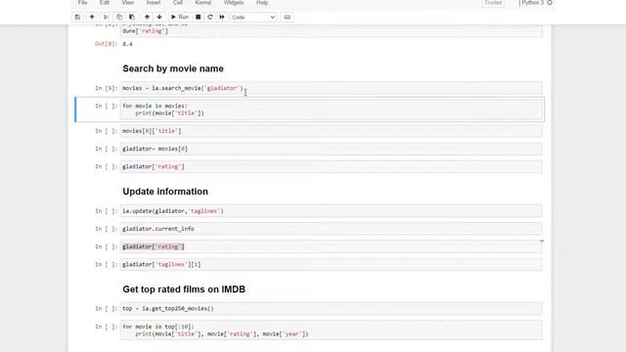Open the Cell menu
Screen dimensions: 626x352
(x=178, y=3)
